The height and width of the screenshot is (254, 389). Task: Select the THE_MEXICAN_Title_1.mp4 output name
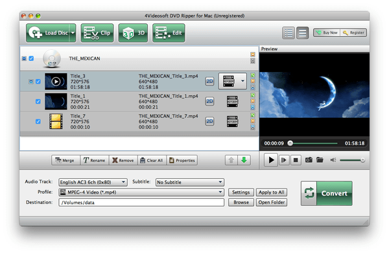tap(168, 96)
